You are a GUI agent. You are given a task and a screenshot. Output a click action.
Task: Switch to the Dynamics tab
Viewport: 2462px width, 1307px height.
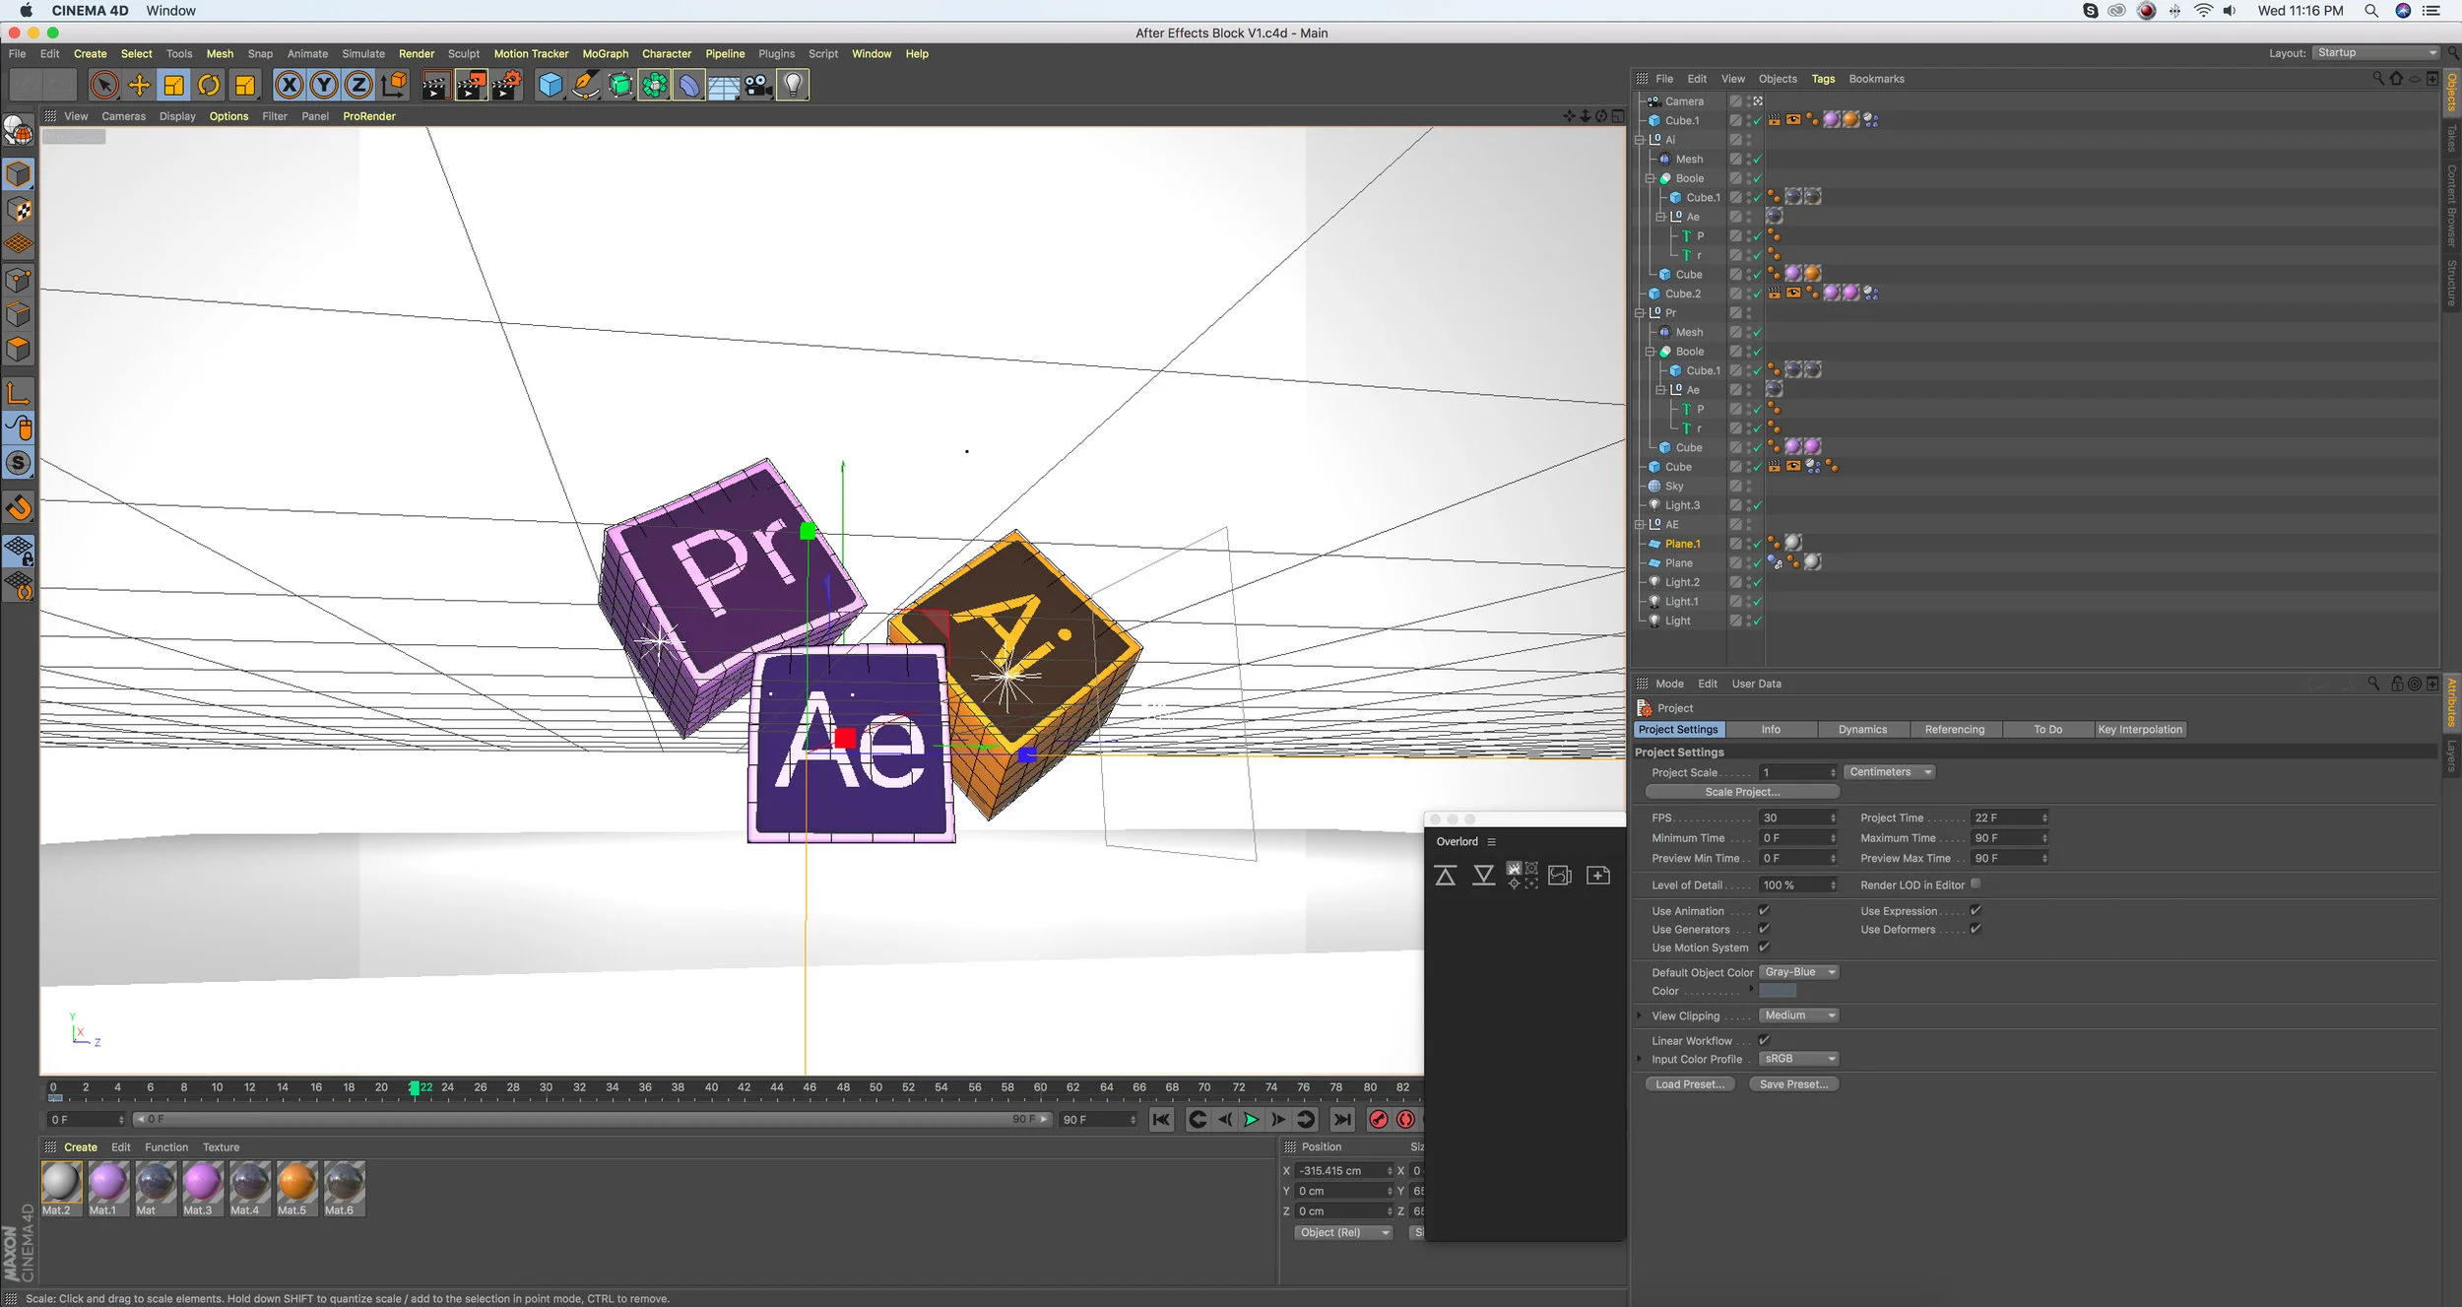pyautogui.click(x=1862, y=730)
